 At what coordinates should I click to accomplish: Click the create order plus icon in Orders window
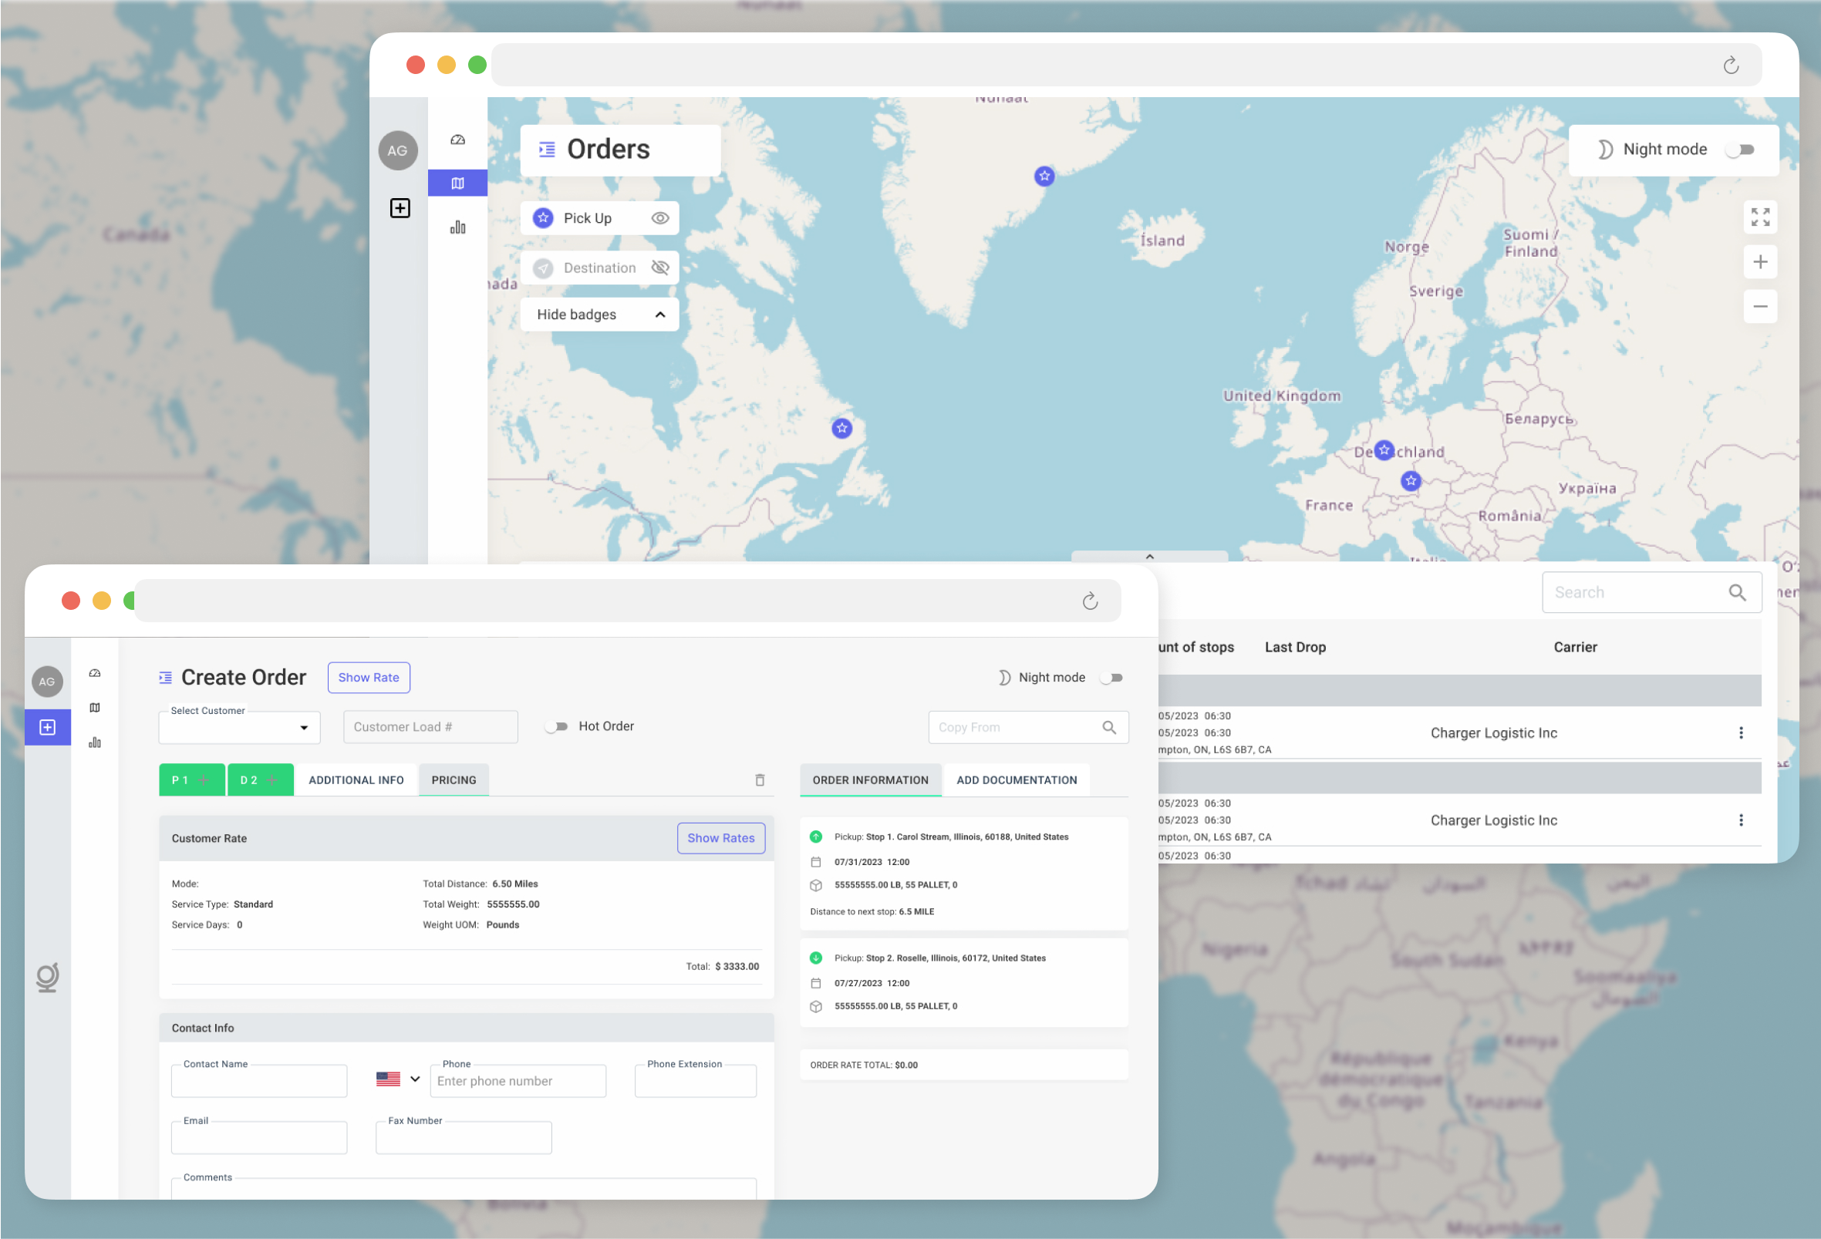pyautogui.click(x=400, y=207)
